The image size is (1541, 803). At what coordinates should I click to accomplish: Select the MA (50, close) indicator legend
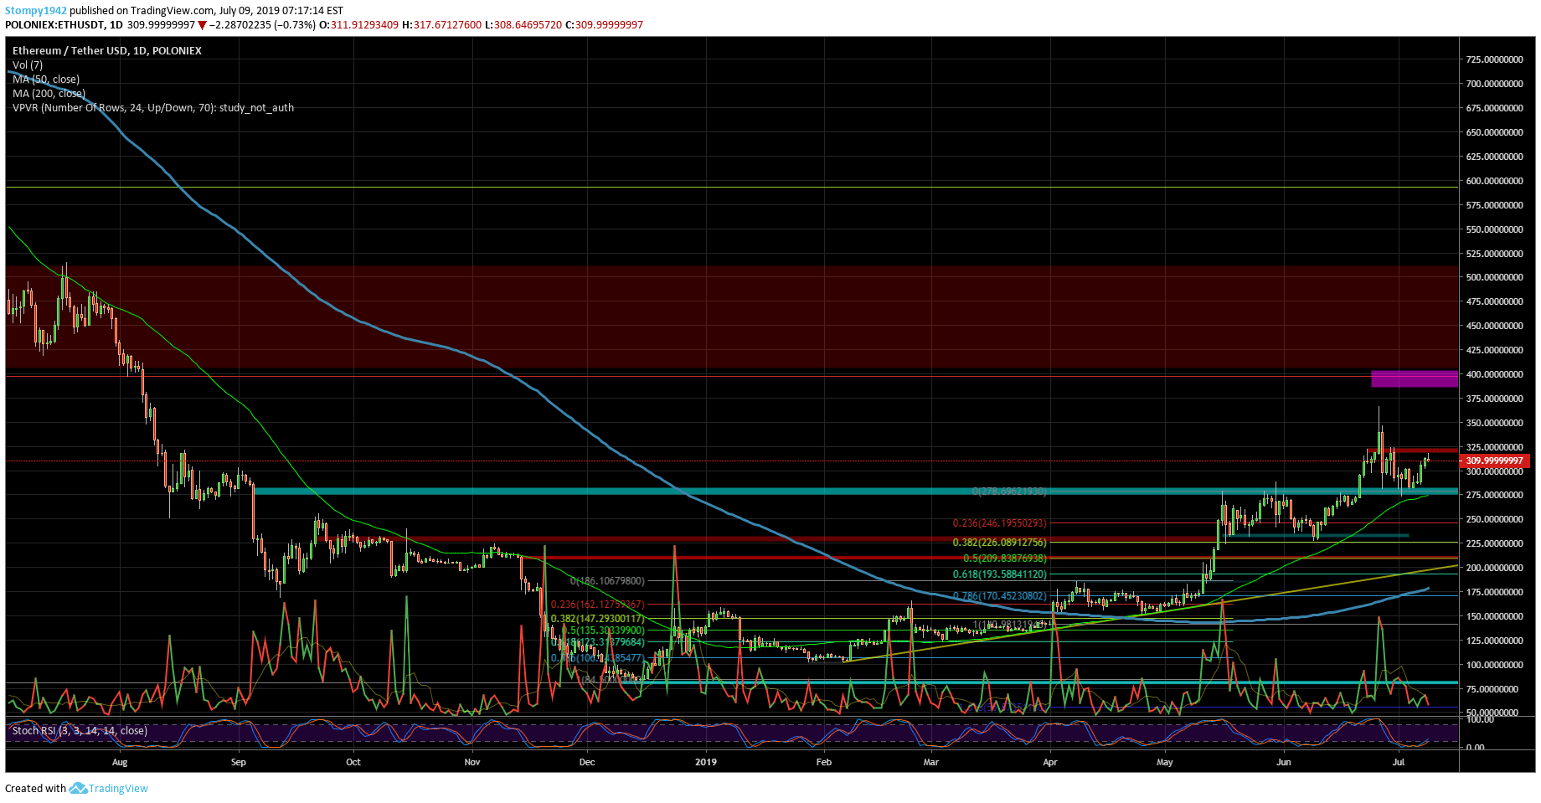[46, 79]
